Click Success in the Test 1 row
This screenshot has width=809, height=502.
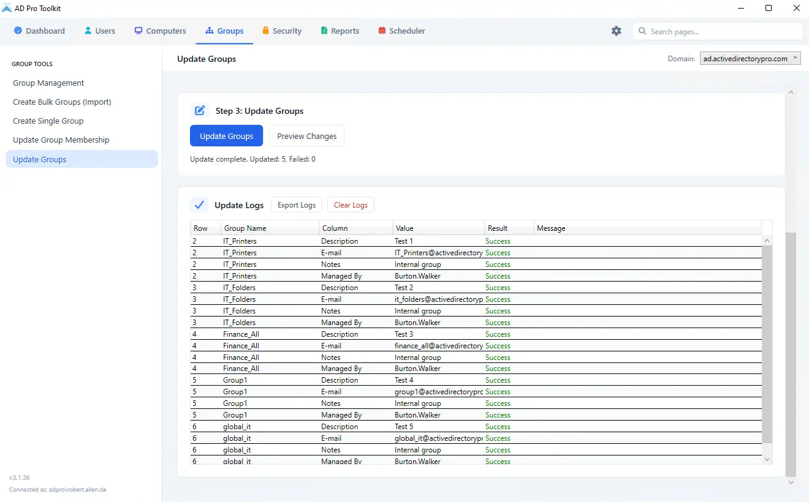(x=498, y=241)
